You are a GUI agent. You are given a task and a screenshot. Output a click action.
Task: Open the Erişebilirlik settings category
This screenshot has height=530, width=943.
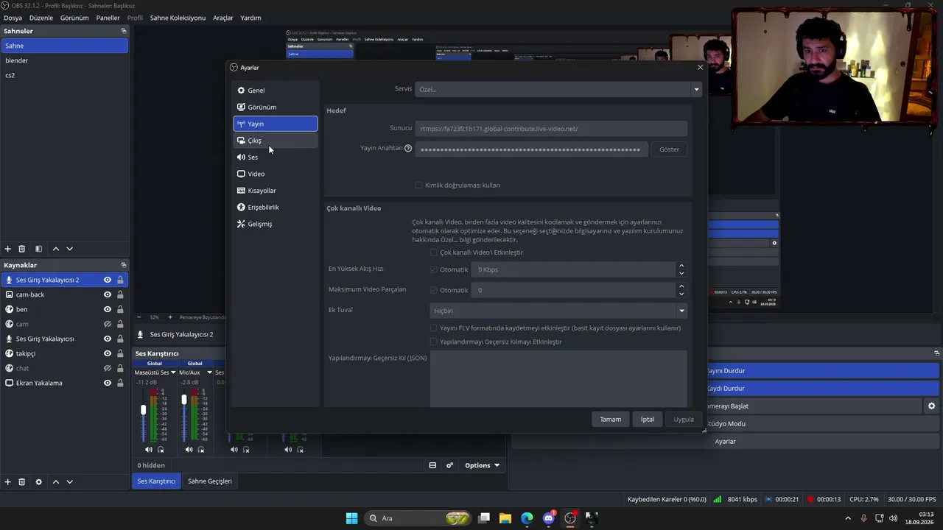point(275,207)
